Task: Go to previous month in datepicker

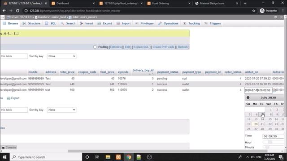Action: (x=248, y=97)
